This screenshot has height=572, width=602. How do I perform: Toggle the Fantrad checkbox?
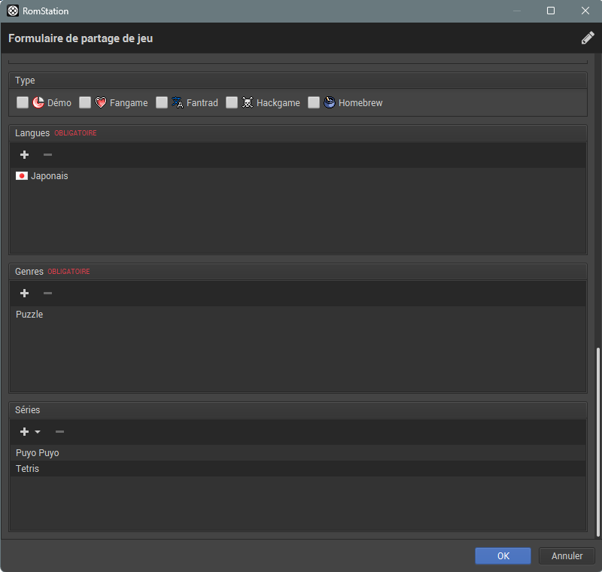(162, 102)
